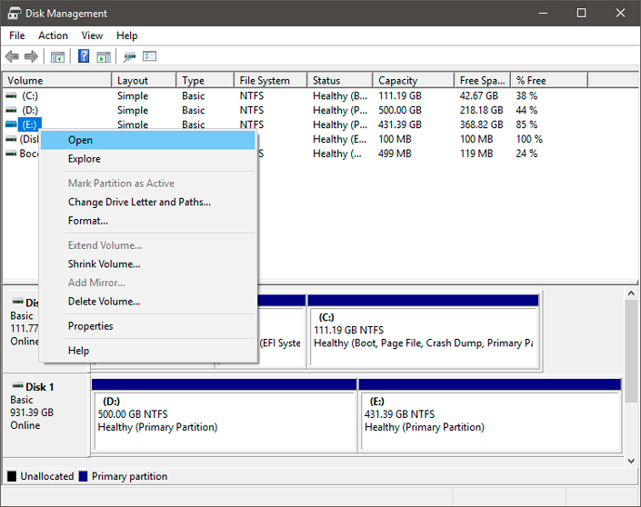This screenshot has height=507, width=641.
Task: Click the Settings list toolbar icon
Action: click(x=150, y=56)
